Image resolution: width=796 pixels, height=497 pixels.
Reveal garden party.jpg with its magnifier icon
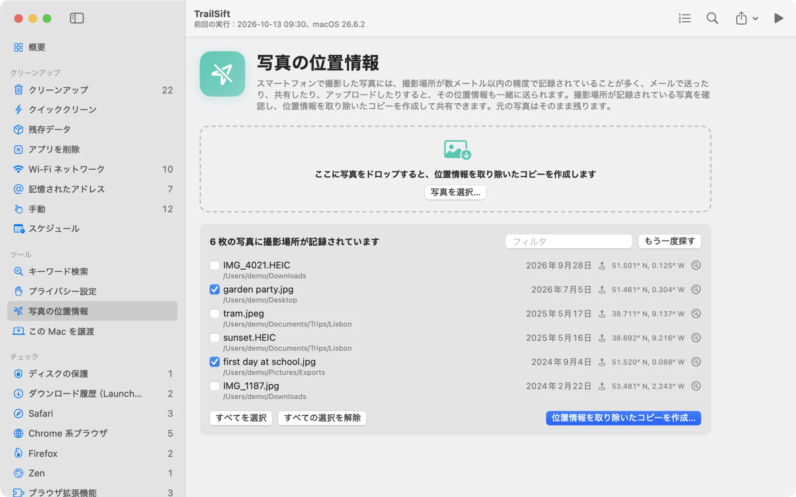tap(696, 289)
